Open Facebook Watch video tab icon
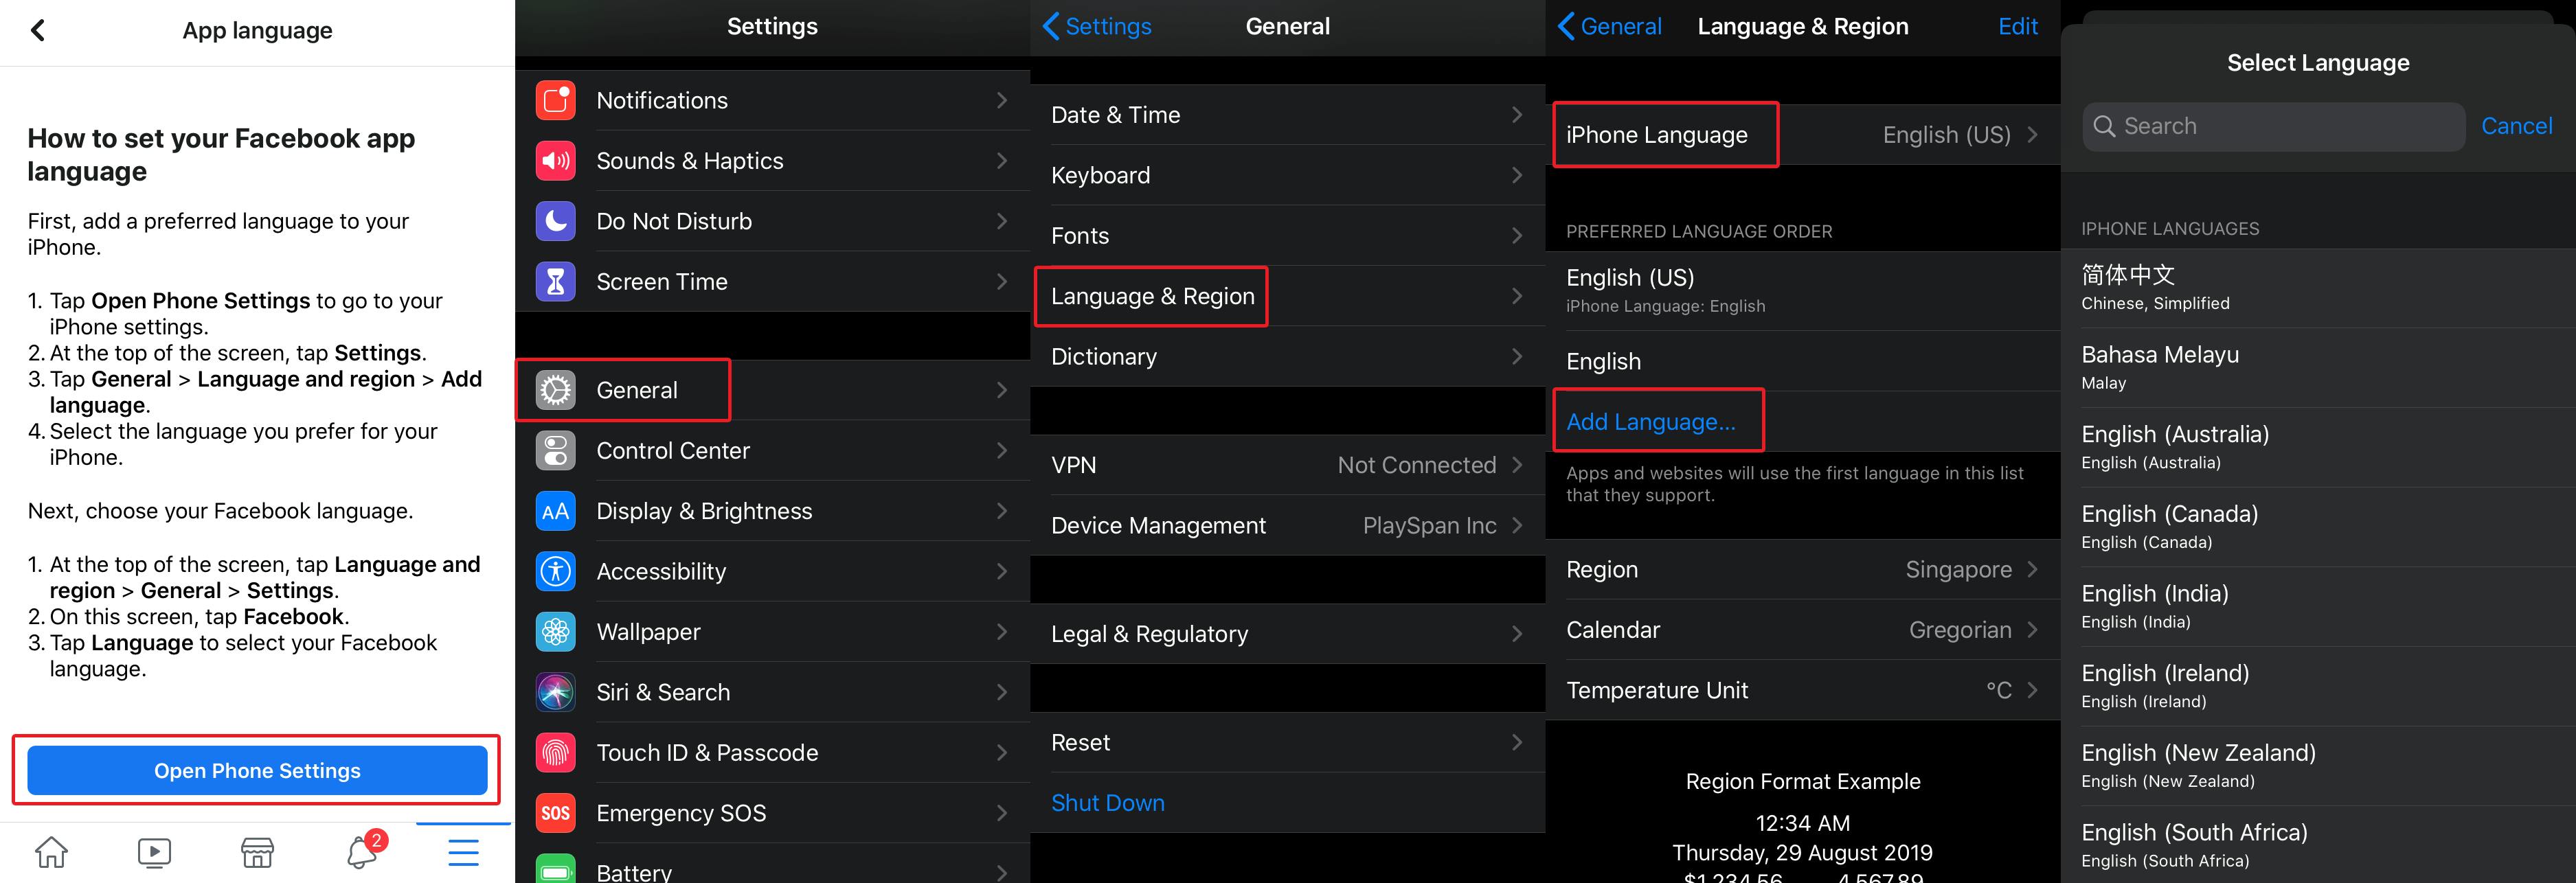 [154, 852]
